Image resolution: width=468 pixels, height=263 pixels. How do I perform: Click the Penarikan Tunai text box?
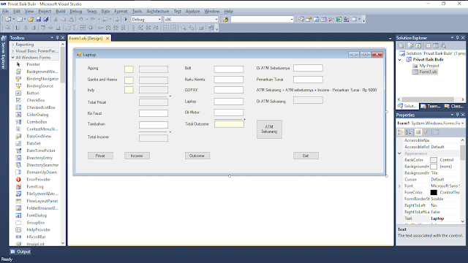pyautogui.click(x=308, y=80)
